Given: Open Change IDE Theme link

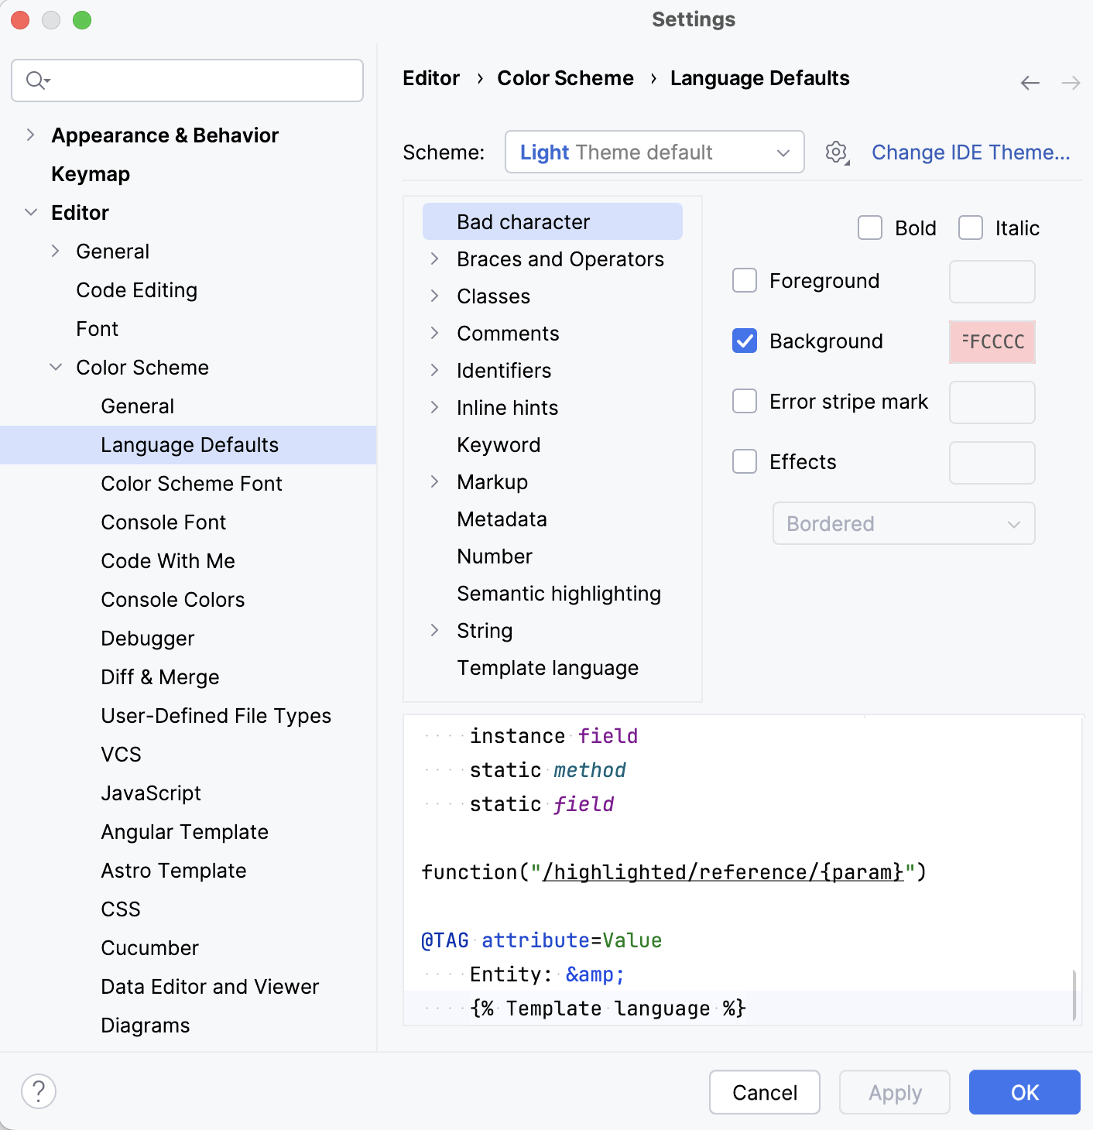Looking at the screenshot, I should pos(971,152).
